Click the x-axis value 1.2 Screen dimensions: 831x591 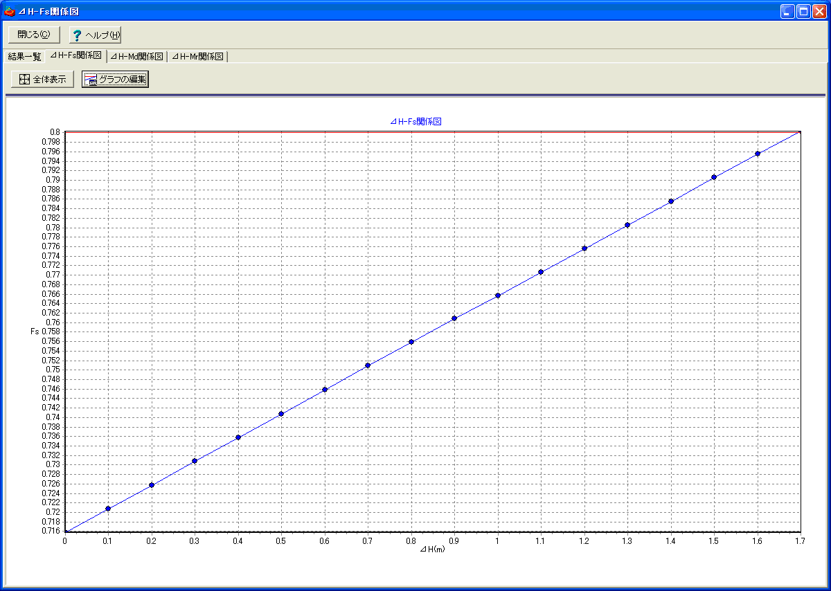click(x=584, y=540)
